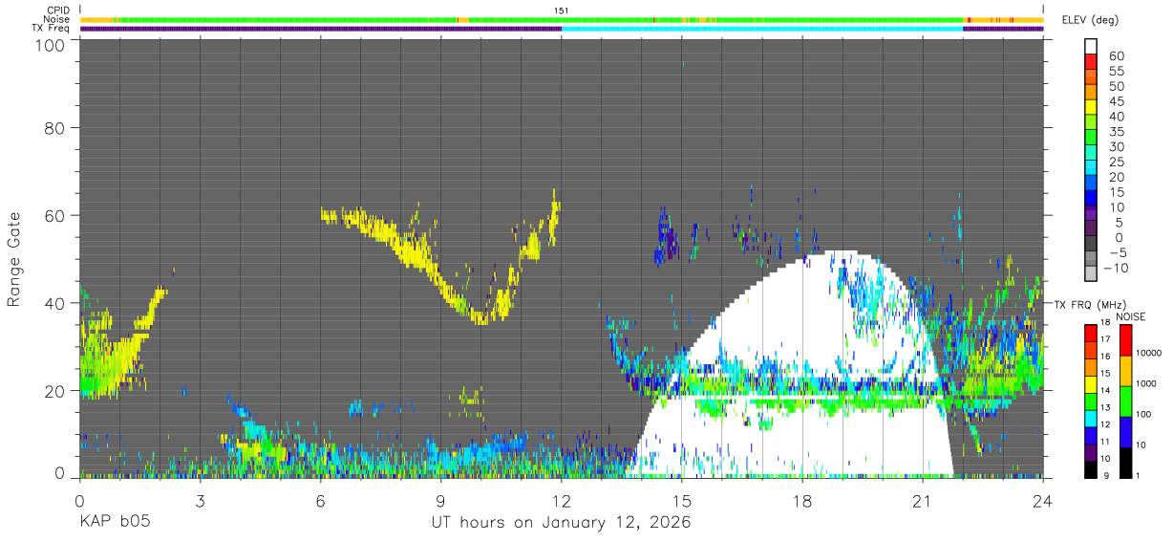The height and width of the screenshot is (542, 1173).
Task: Click UT hours axis tick 18
Action: click(801, 500)
